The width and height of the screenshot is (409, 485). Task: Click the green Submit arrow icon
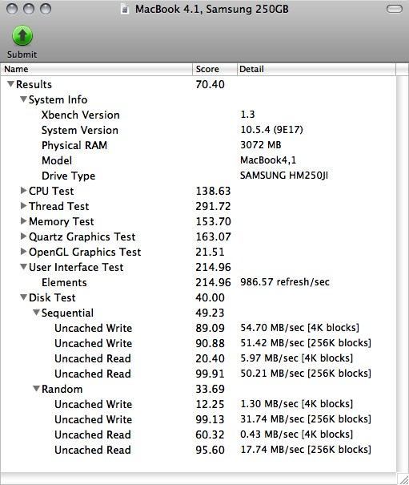(x=22, y=35)
